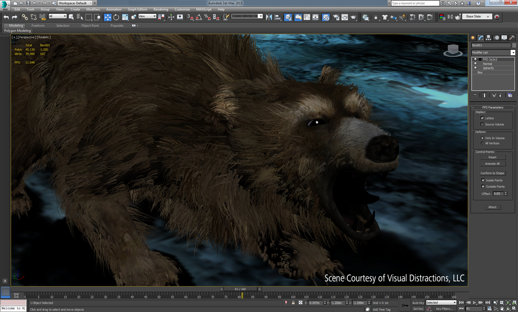
Task: Toggle Normal modifier visibility bulb
Action: tap(476, 64)
